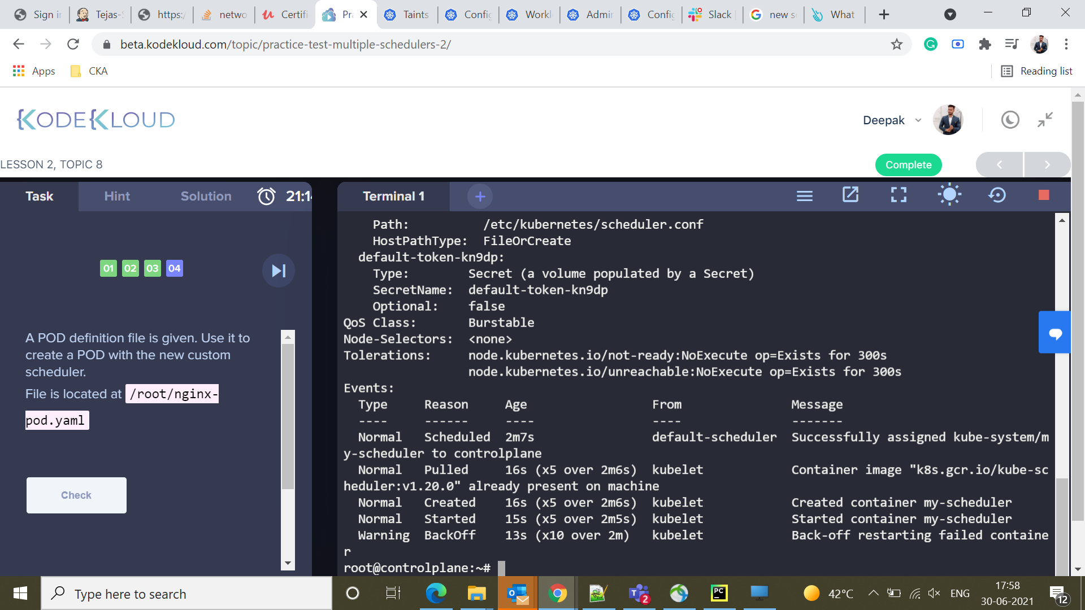1085x610 pixels.
Task: Open the chat support bubble
Action: 1054,333
